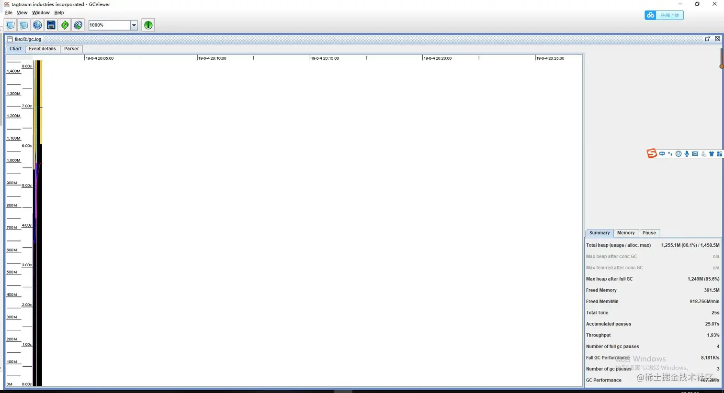This screenshot has width=724, height=393.
Task: Click the first folder icon, Open File
Action: [x=10, y=25]
